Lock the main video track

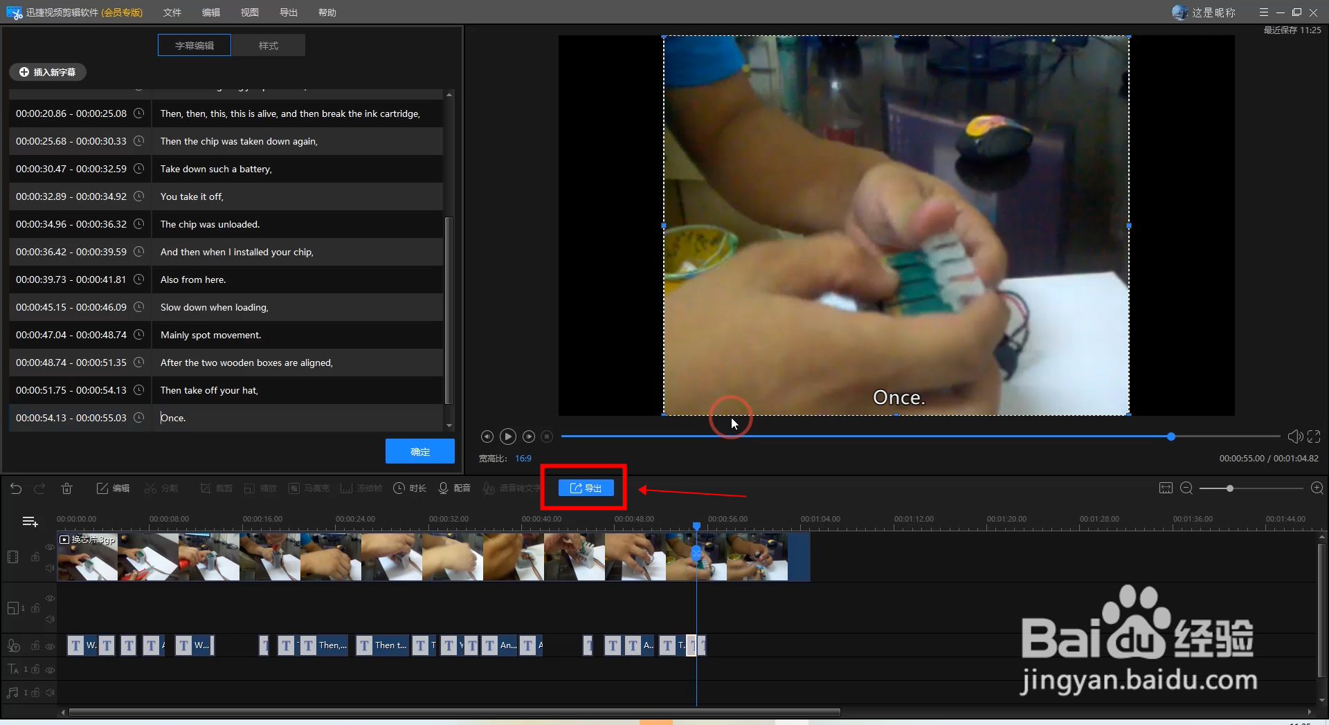coord(35,557)
